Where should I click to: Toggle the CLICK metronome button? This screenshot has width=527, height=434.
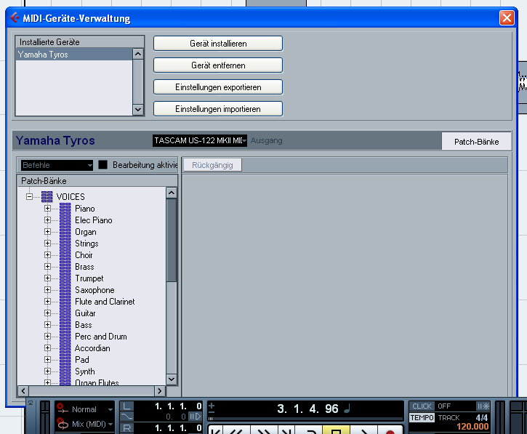click(422, 406)
